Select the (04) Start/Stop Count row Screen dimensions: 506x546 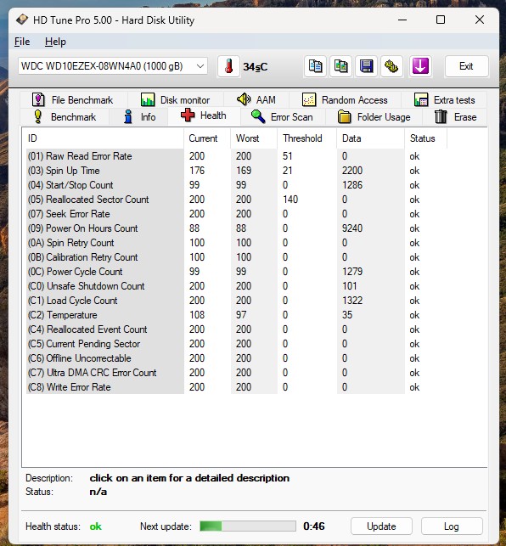[236, 185]
